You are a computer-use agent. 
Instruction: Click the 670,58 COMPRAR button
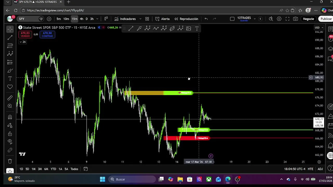tap(47, 34)
